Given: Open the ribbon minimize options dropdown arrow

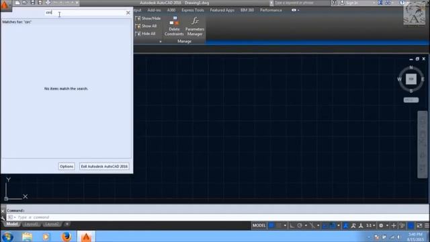Looking at the screenshot, I should point(298,10).
